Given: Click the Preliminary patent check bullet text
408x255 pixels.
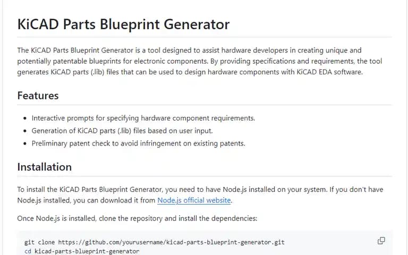Looking at the screenshot, I should tap(139, 143).
